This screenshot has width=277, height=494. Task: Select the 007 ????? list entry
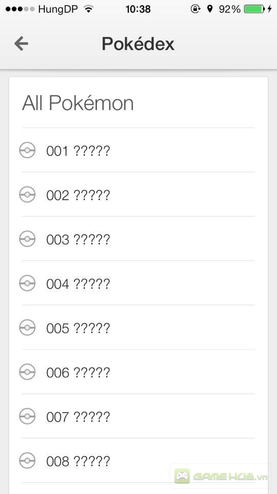point(138,416)
